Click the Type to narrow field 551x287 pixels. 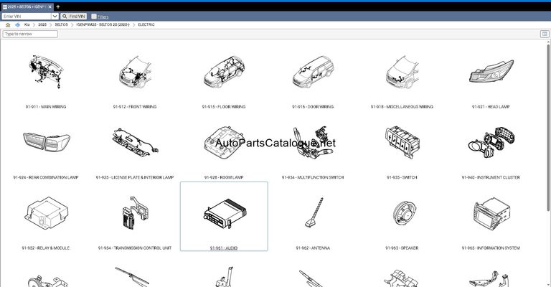tap(30, 34)
